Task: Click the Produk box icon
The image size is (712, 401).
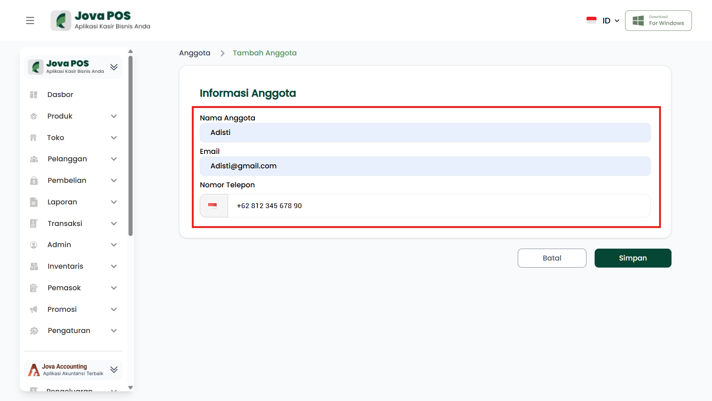Action: 34,116
